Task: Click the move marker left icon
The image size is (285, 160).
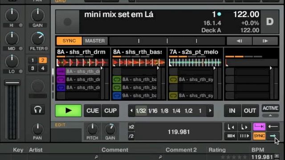Action: (231, 127)
